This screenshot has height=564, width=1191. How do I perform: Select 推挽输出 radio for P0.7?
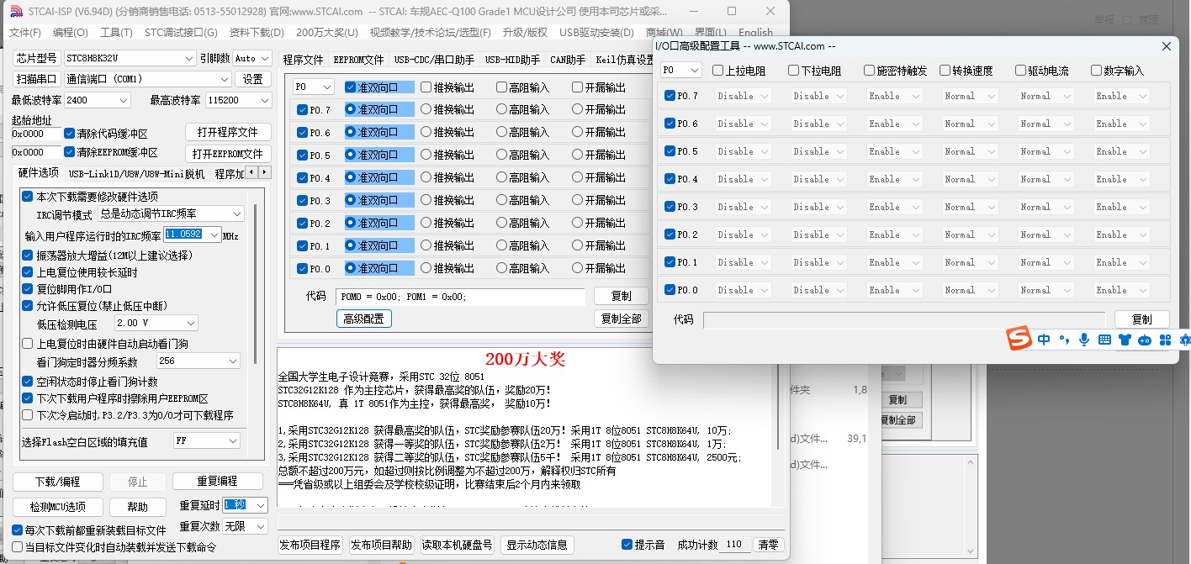(x=426, y=109)
